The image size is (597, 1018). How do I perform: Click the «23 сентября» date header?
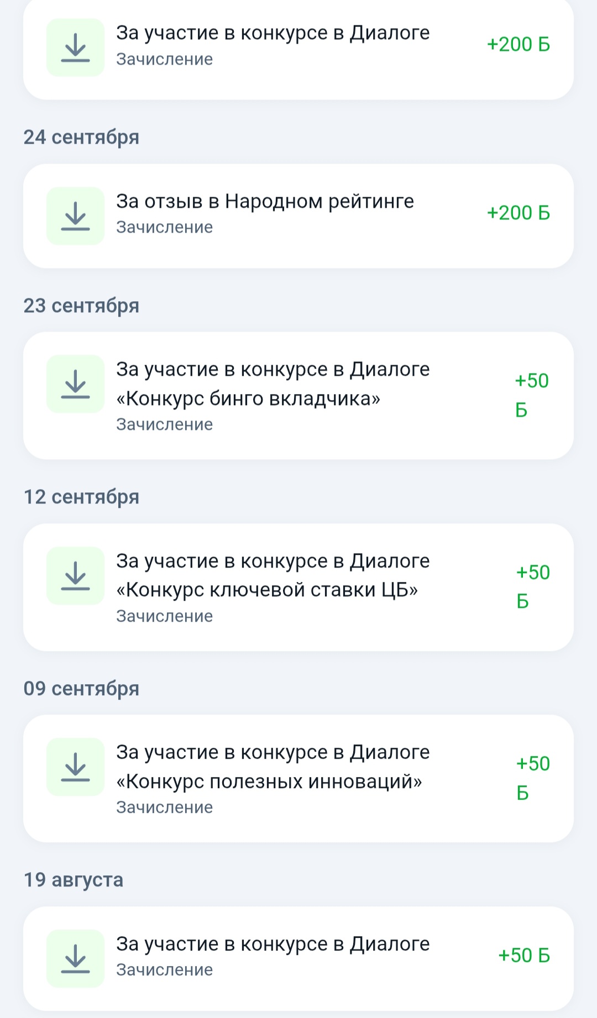pos(81,306)
